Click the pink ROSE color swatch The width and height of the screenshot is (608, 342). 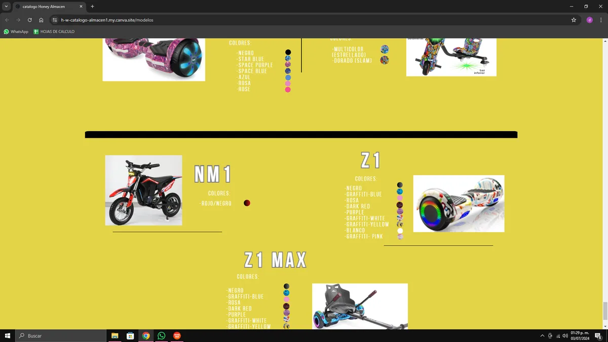(x=288, y=90)
